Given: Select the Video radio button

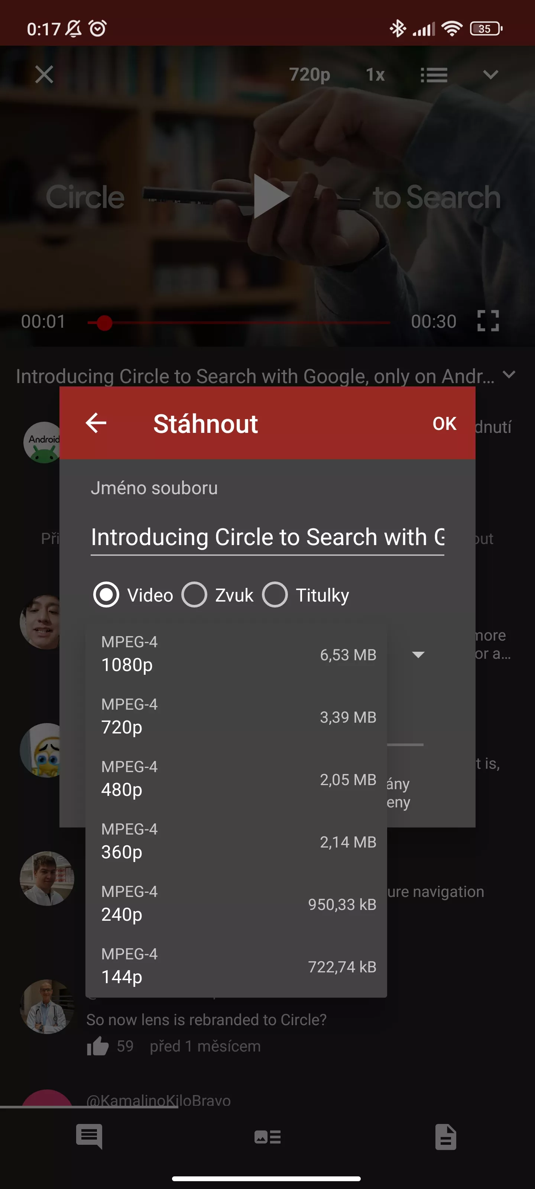Looking at the screenshot, I should click(x=106, y=595).
